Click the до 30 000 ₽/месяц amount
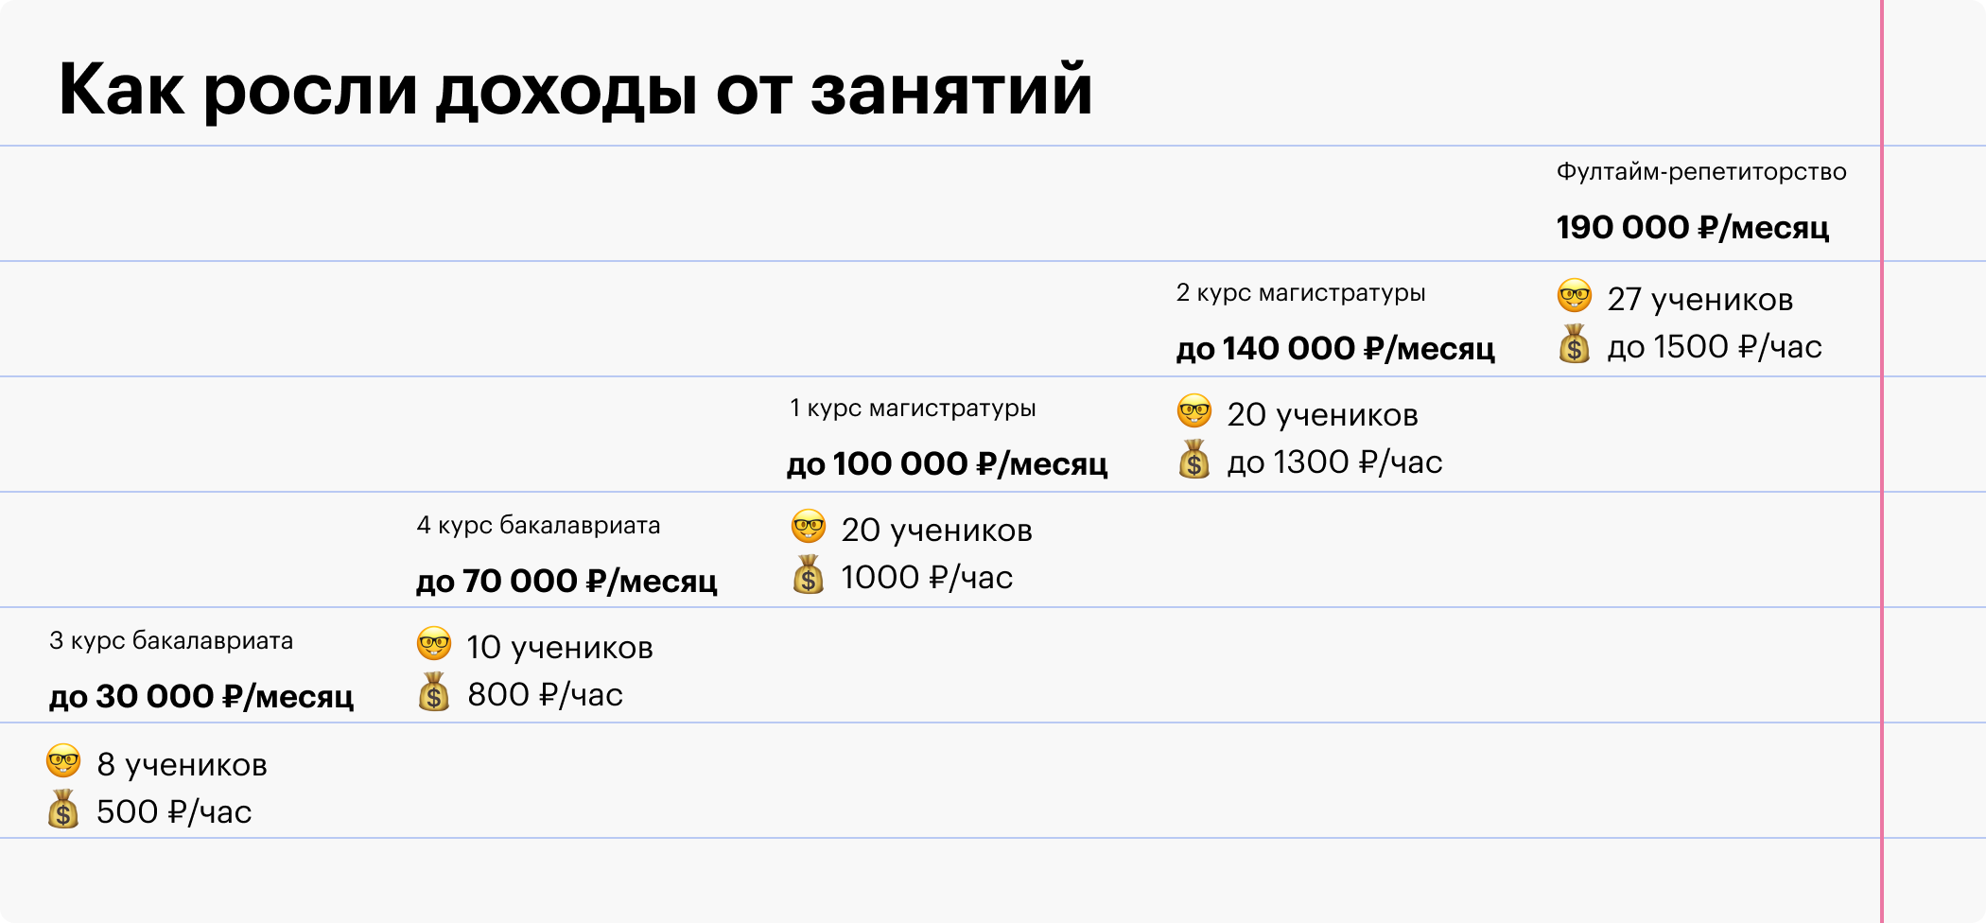This screenshot has height=923, width=1986. coord(201,697)
